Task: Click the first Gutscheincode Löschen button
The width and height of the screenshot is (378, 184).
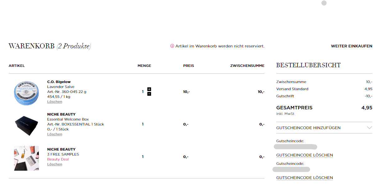Action: (304, 155)
